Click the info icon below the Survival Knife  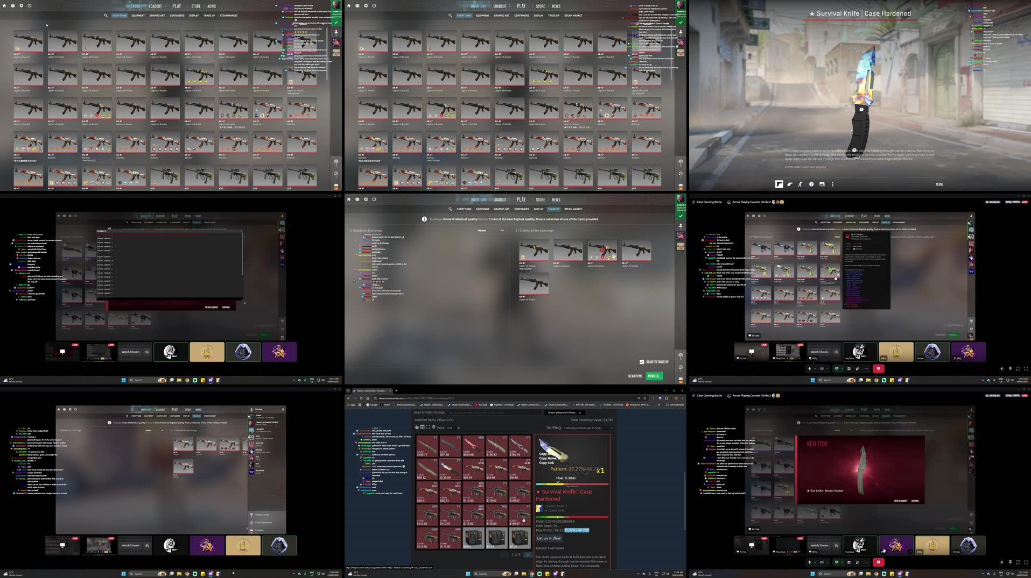(x=811, y=184)
